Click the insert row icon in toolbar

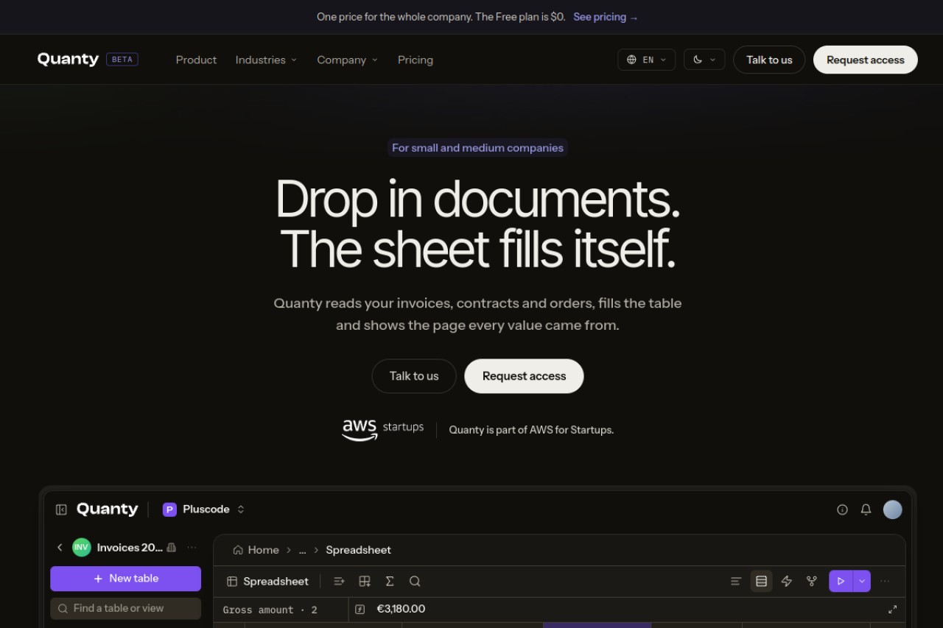[339, 582]
